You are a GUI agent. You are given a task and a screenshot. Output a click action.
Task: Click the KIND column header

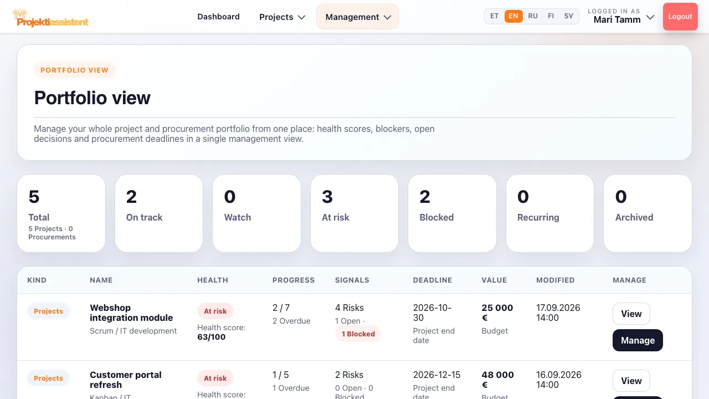37,280
